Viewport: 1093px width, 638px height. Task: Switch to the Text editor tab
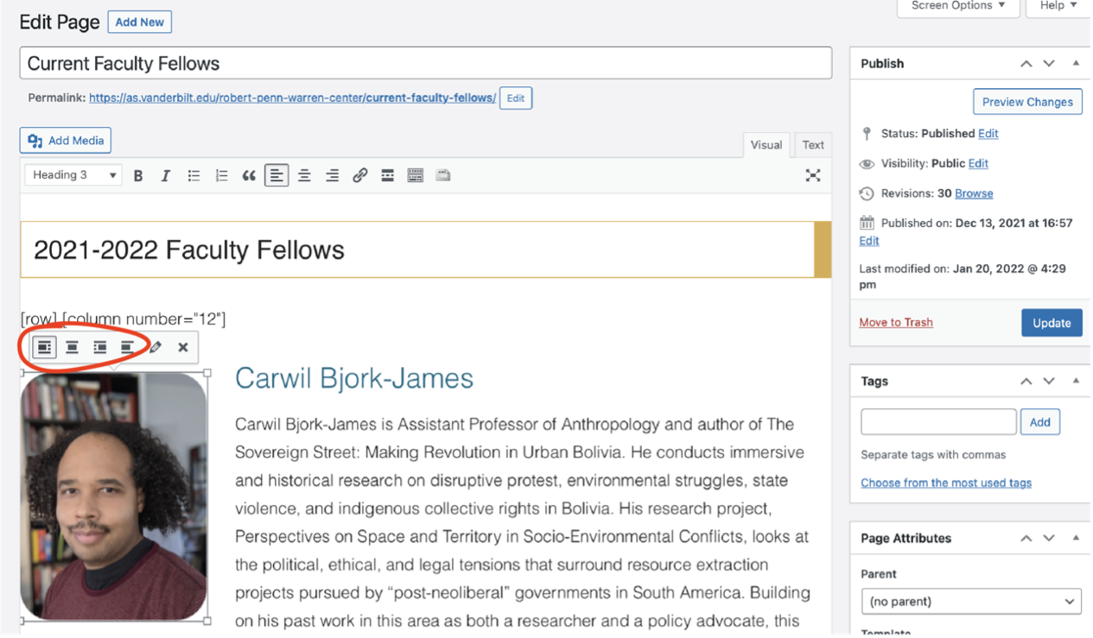pyautogui.click(x=813, y=145)
